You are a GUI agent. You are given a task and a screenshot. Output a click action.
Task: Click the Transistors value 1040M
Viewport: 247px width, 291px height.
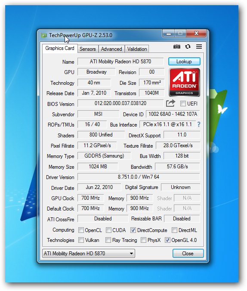[152, 93]
